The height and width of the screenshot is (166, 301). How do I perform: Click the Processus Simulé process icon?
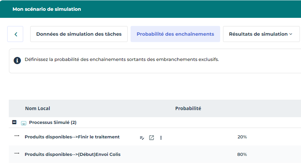click(x=24, y=123)
